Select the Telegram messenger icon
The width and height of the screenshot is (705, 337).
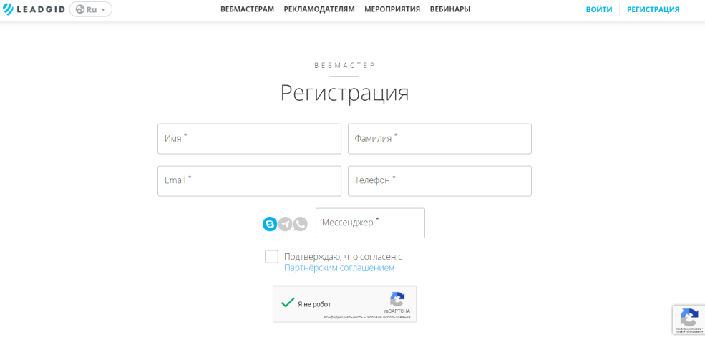tap(285, 224)
